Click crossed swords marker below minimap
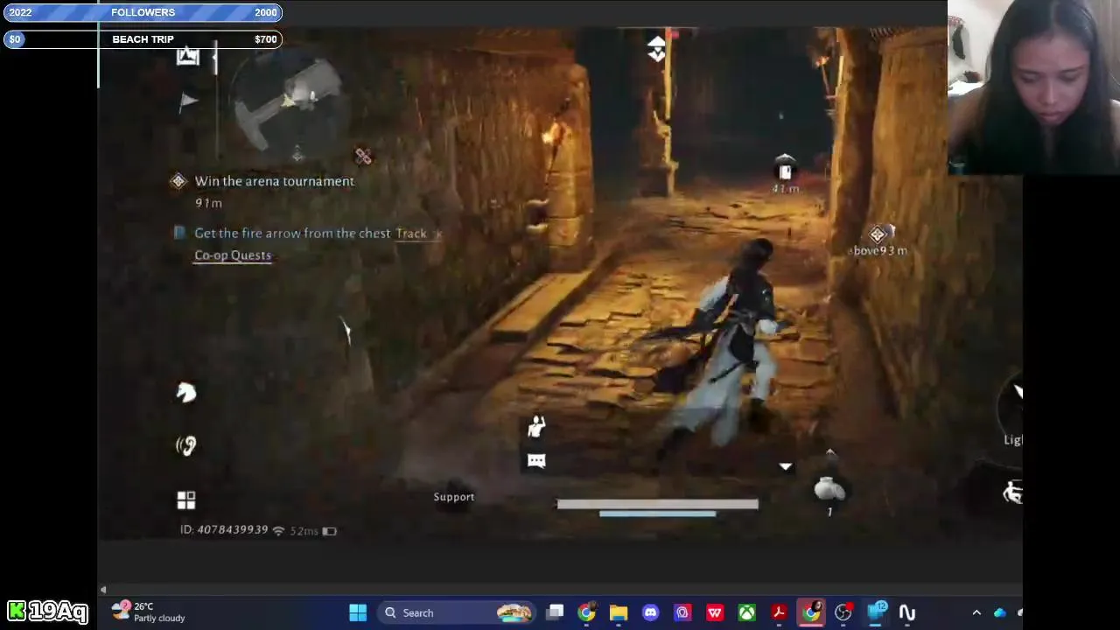The width and height of the screenshot is (1120, 630). point(363,157)
